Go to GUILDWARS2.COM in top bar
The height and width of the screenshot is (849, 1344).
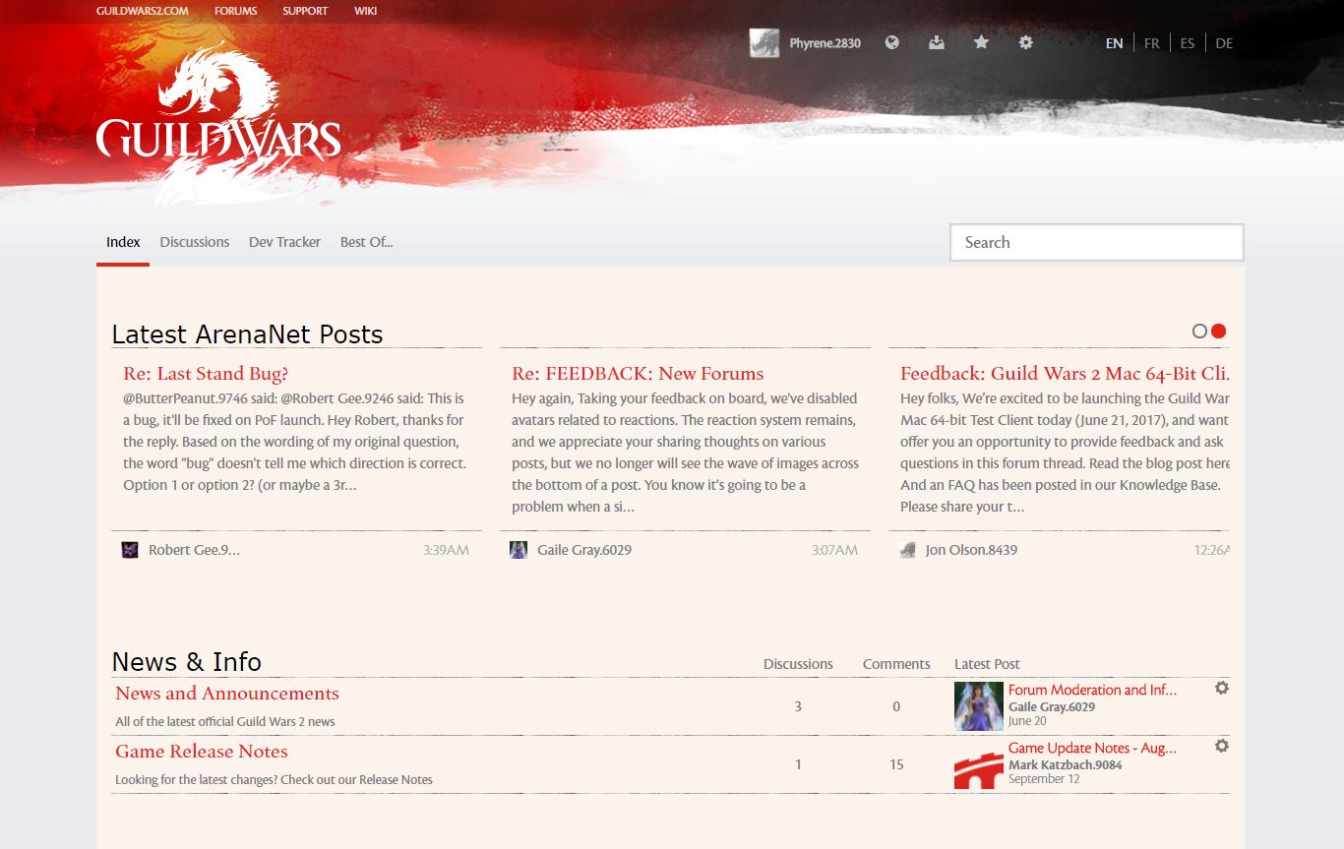[x=142, y=11]
